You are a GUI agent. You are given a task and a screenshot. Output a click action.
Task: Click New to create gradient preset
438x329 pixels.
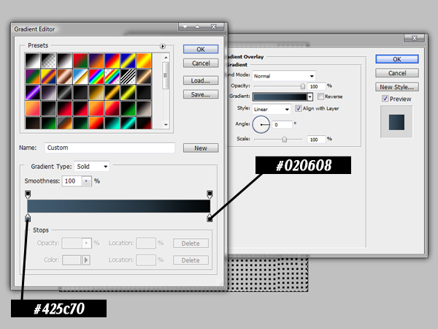201,148
